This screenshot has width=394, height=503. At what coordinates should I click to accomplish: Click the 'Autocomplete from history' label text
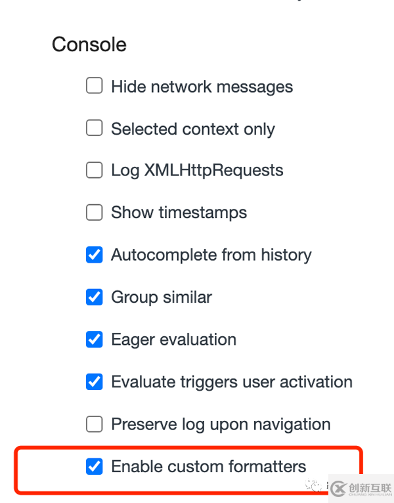(x=211, y=255)
